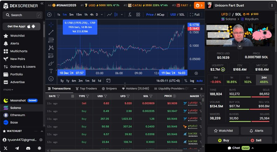277x152 pixels.
Task: Click the green Buy button
Action: pyautogui.click(x=223, y=140)
